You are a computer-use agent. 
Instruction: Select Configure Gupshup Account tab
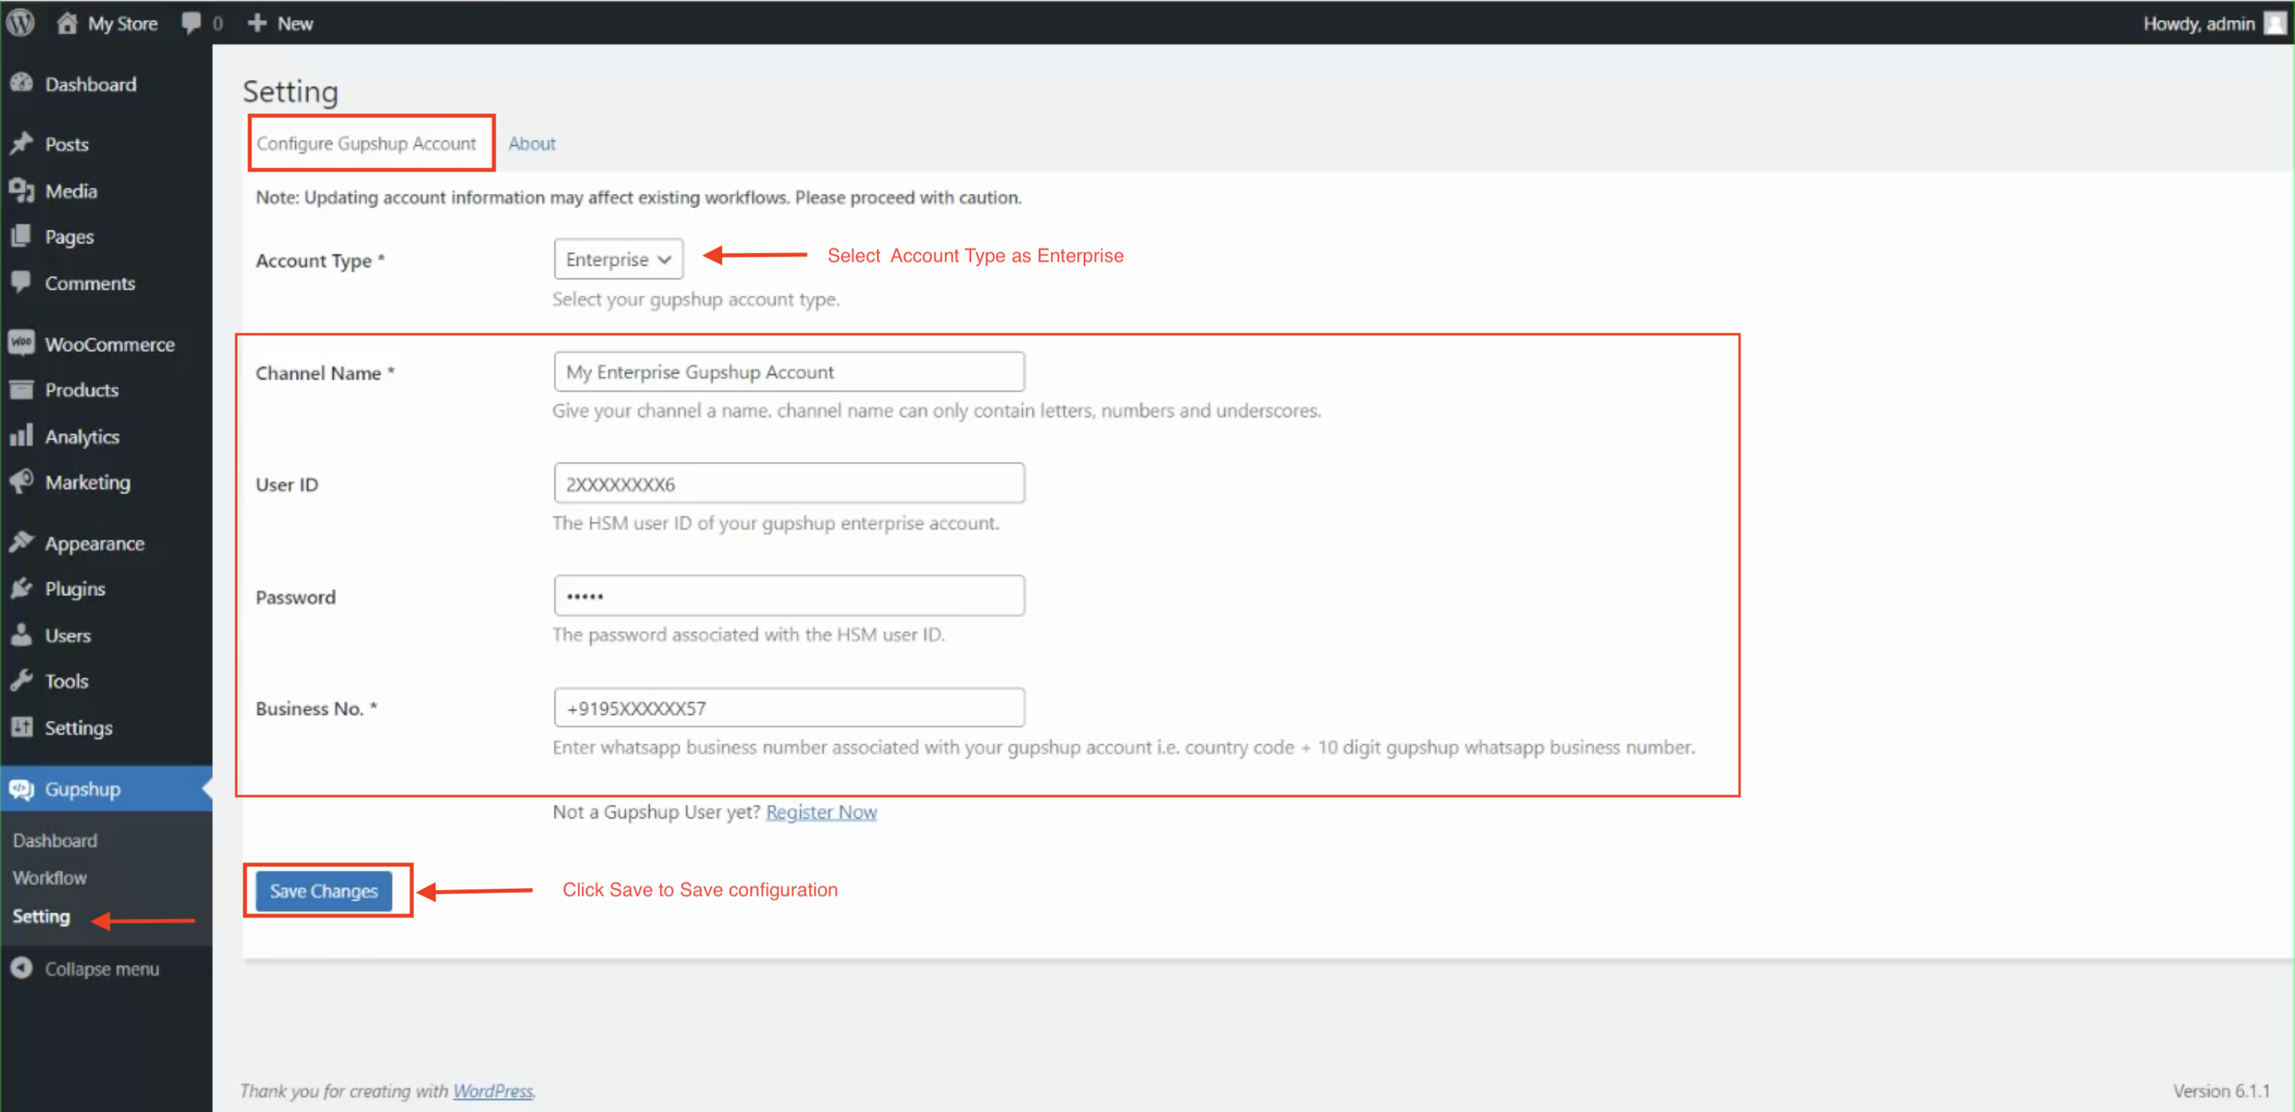[x=366, y=144]
